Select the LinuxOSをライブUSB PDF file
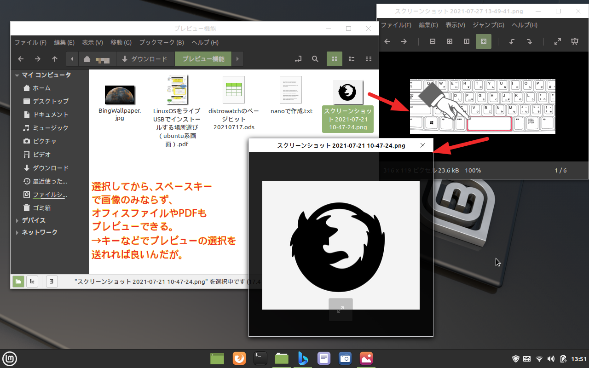This screenshot has height=368, width=589. [x=177, y=112]
